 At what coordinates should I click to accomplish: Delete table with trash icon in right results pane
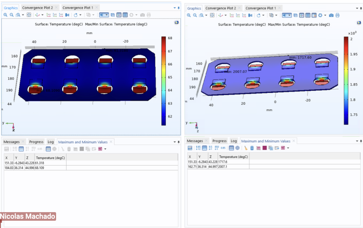(252, 148)
